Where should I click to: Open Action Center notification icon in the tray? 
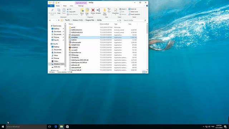point(225,126)
